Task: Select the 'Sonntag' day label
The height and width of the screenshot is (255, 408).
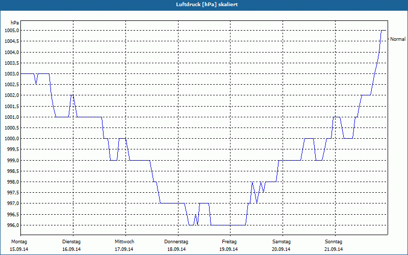Action: pos(334,242)
